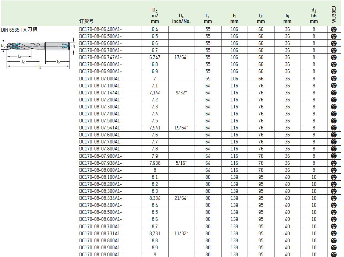344x257 pixels.
Task: Select d1 value 10 in row DC170-08-08.800A1-
Action: coord(314,240)
